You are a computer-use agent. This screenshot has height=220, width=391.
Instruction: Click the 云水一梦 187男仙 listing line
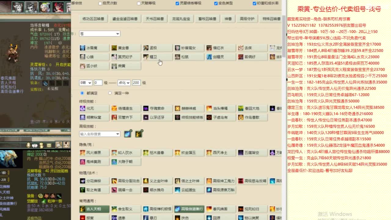tap(336, 70)
